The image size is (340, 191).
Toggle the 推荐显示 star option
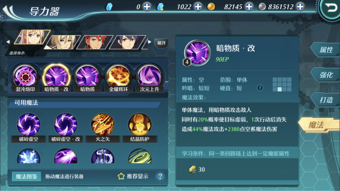[x=133, y=176]
